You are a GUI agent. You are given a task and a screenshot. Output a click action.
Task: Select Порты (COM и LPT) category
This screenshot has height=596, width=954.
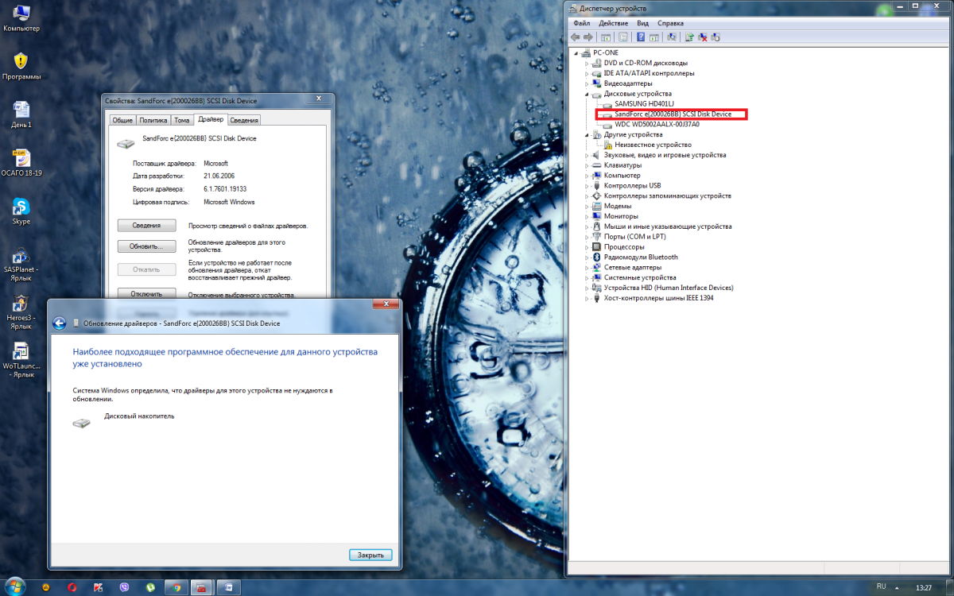click(634, 237)
